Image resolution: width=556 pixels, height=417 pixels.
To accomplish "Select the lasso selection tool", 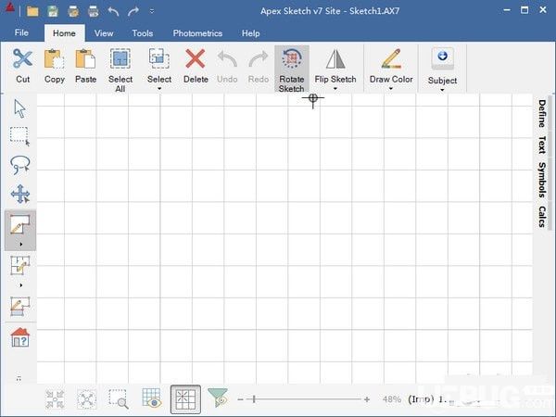I will click(19, 165).
